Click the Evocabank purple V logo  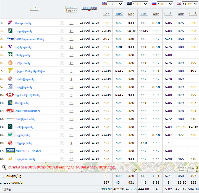pos(10,47)
